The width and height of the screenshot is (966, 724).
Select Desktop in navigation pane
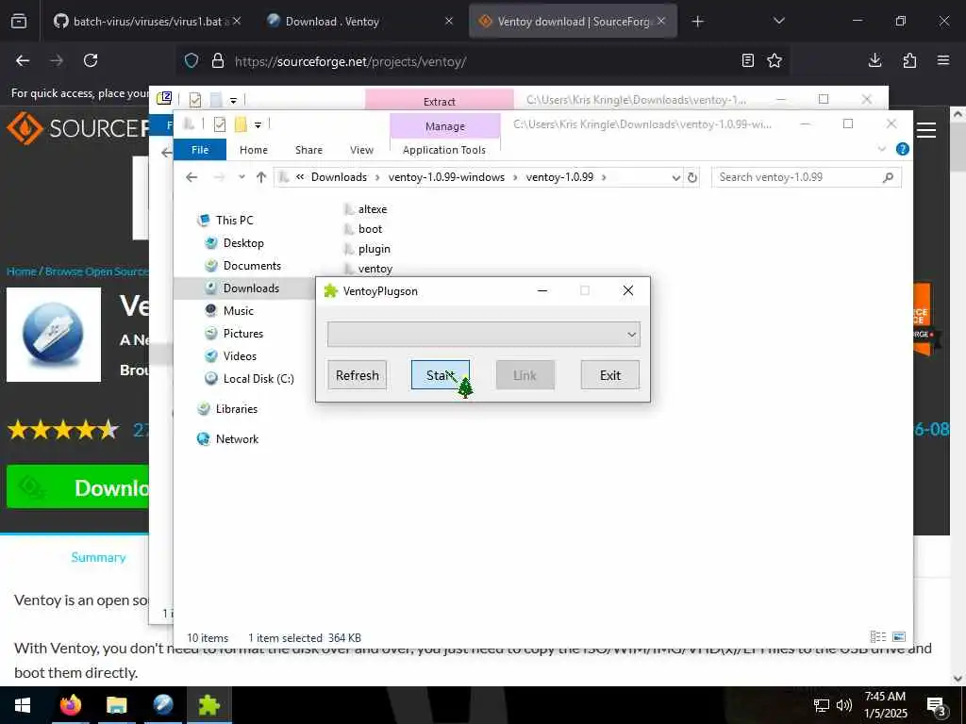point(243,242)
